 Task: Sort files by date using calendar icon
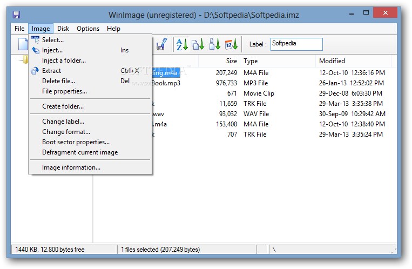tap(231, 44)
